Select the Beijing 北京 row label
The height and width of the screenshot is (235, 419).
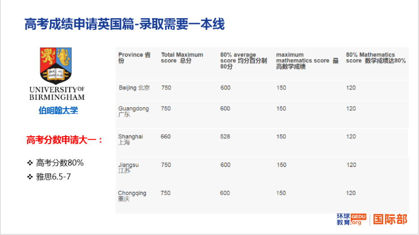click(x=134, y=88)
